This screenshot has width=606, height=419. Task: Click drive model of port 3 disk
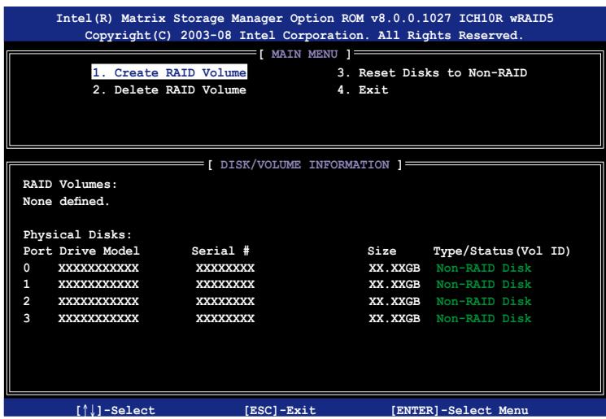pos(98,318)
